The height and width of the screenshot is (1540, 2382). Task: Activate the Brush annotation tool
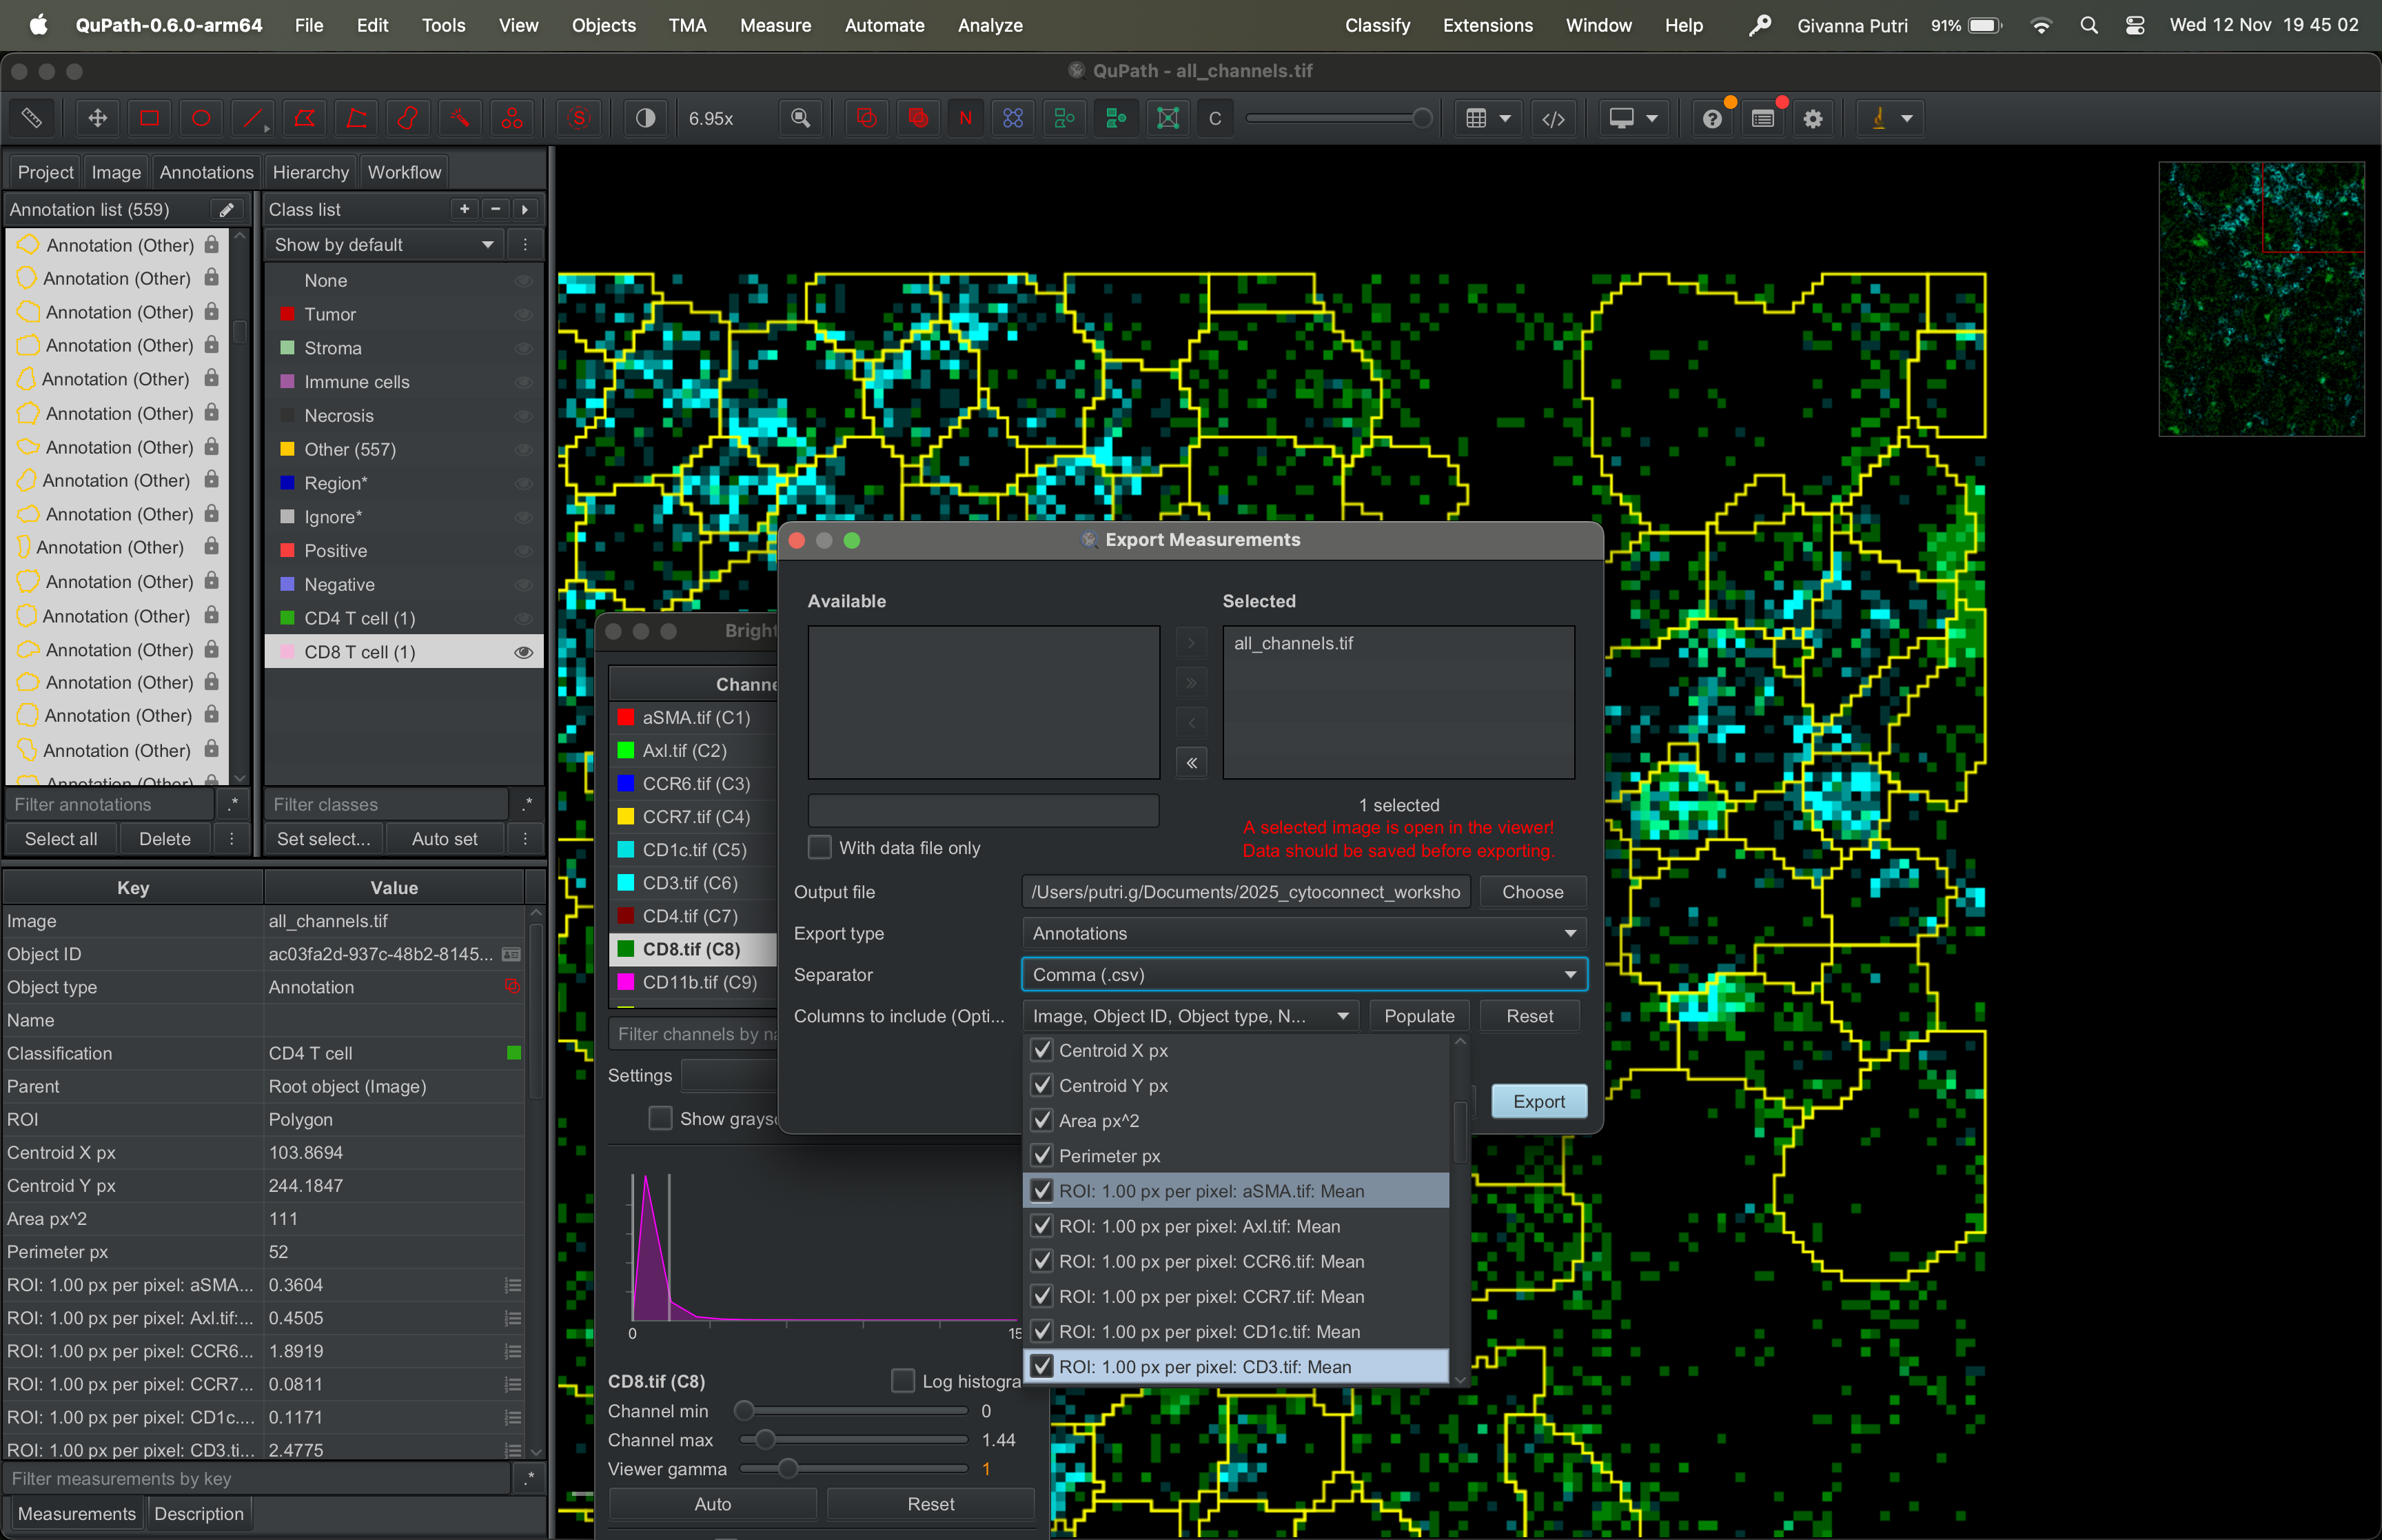coord(408,118)
